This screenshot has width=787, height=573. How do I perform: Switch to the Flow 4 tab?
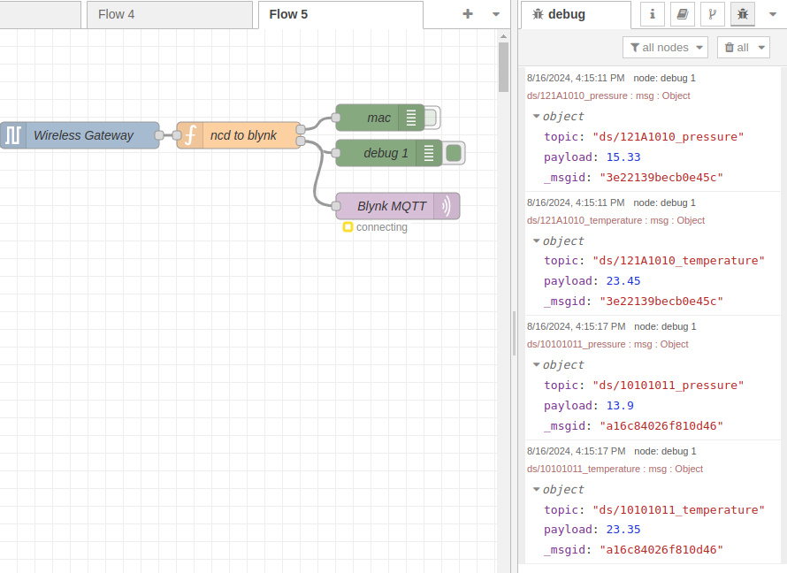[117, 14]
